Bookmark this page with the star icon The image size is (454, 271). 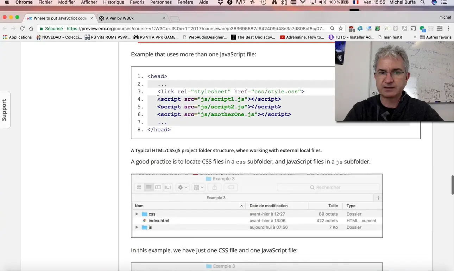coord(341,29)
